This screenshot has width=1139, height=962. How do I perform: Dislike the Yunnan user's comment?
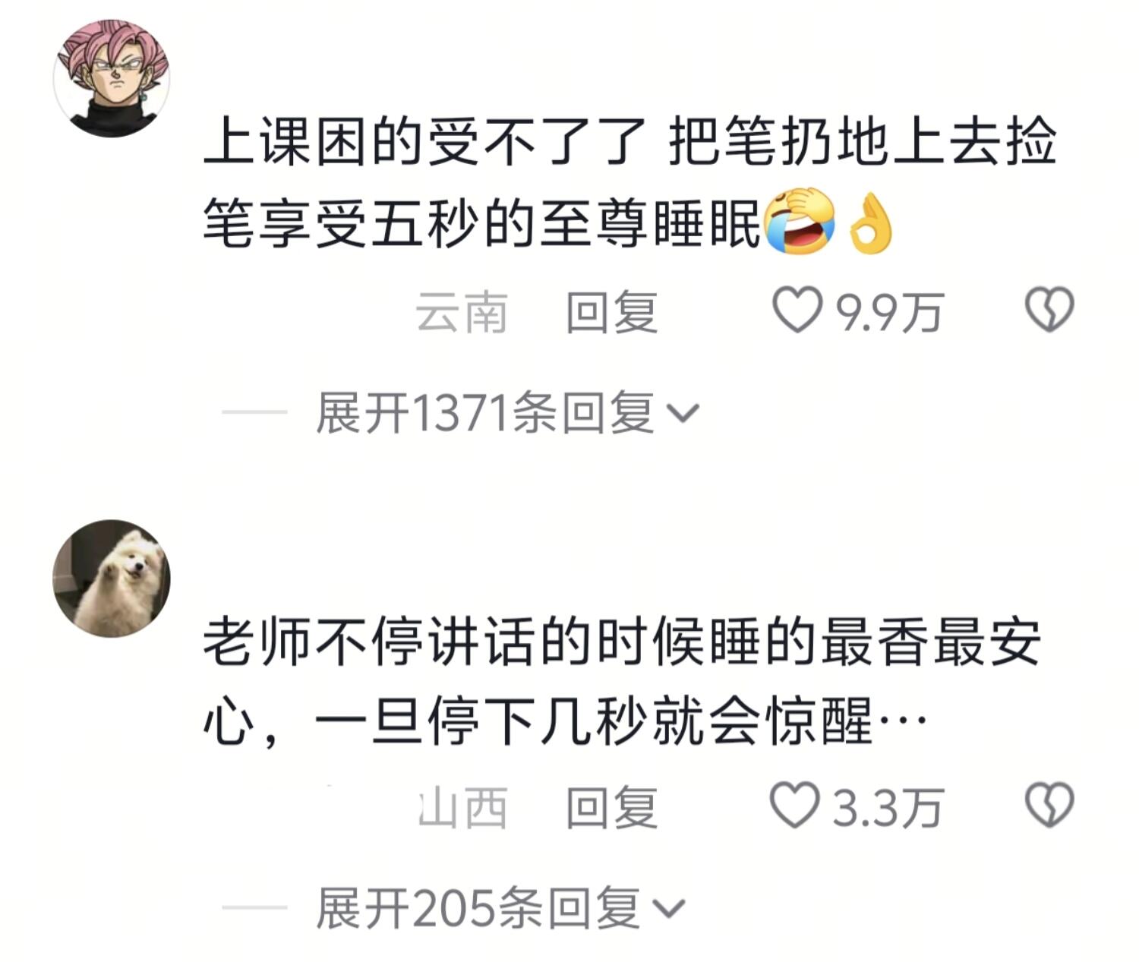[x=1049, y=310]
